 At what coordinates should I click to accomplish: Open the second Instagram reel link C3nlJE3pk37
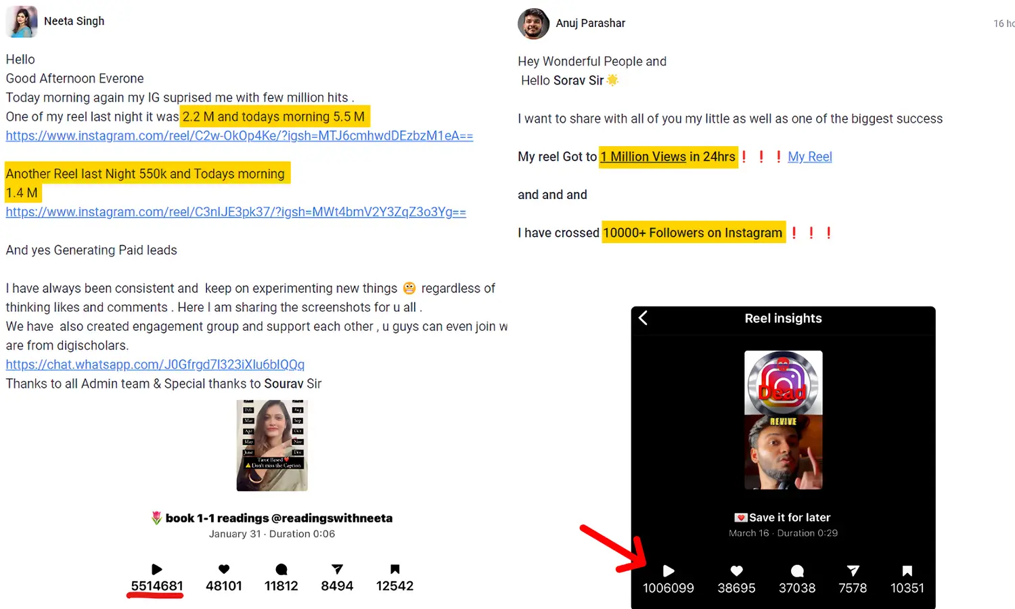point(235,212)
